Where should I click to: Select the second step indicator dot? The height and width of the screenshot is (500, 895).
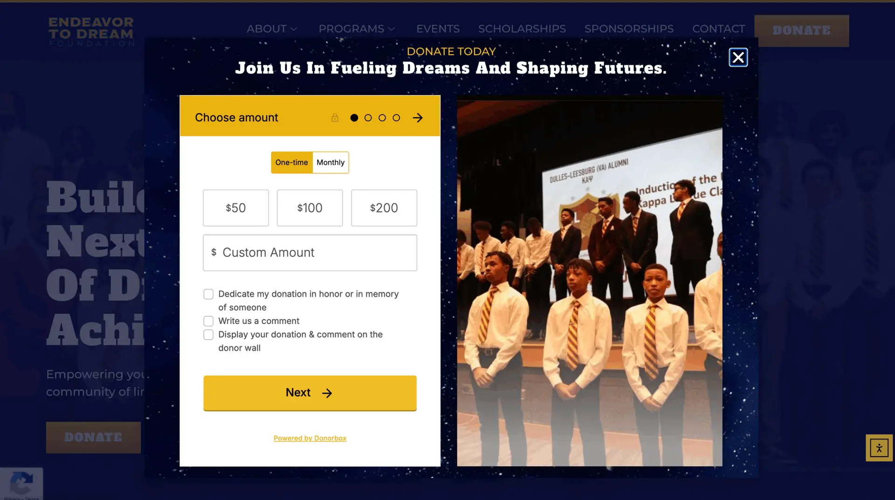368,118
